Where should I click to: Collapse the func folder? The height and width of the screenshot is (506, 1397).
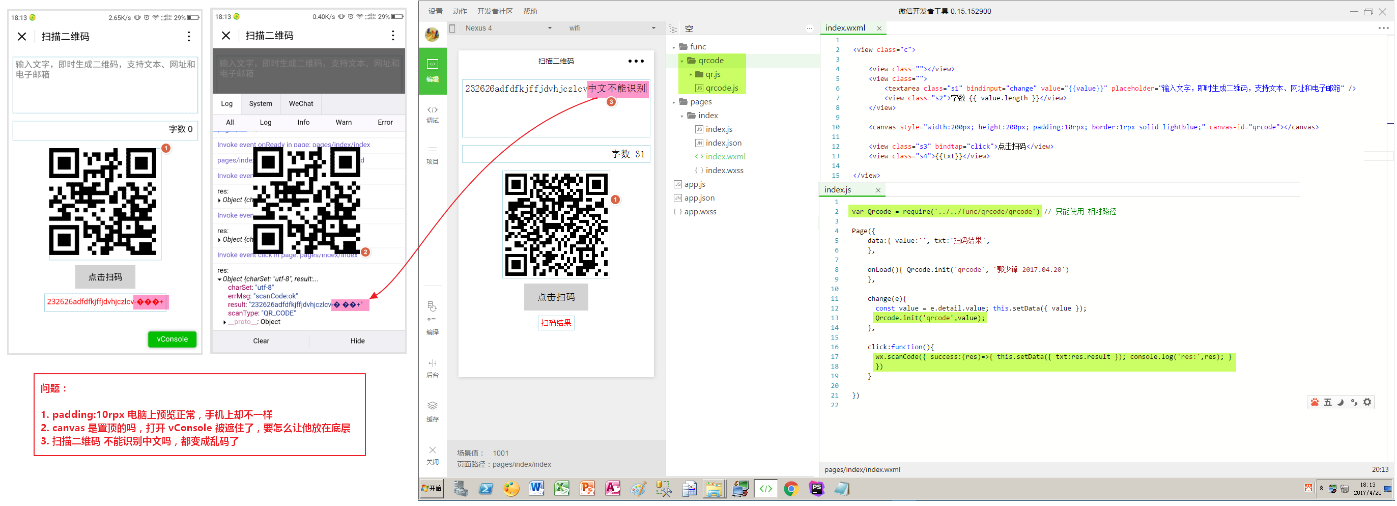pyautogui.click(x=674, y=47)
